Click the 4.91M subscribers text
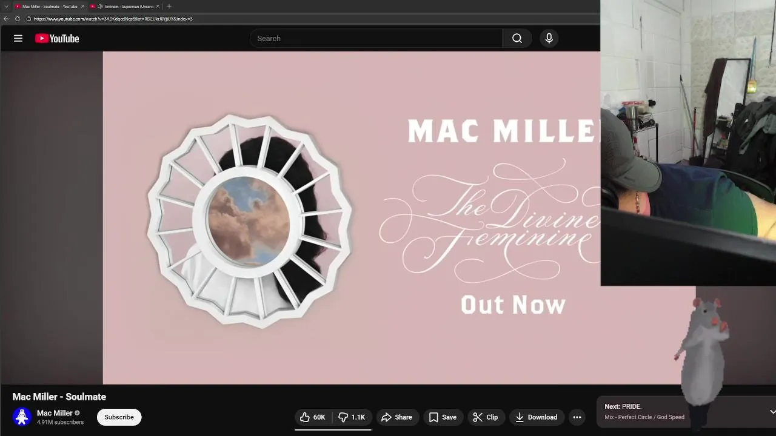This screenshot has height=436, width=776. click(x=60, y=422)
